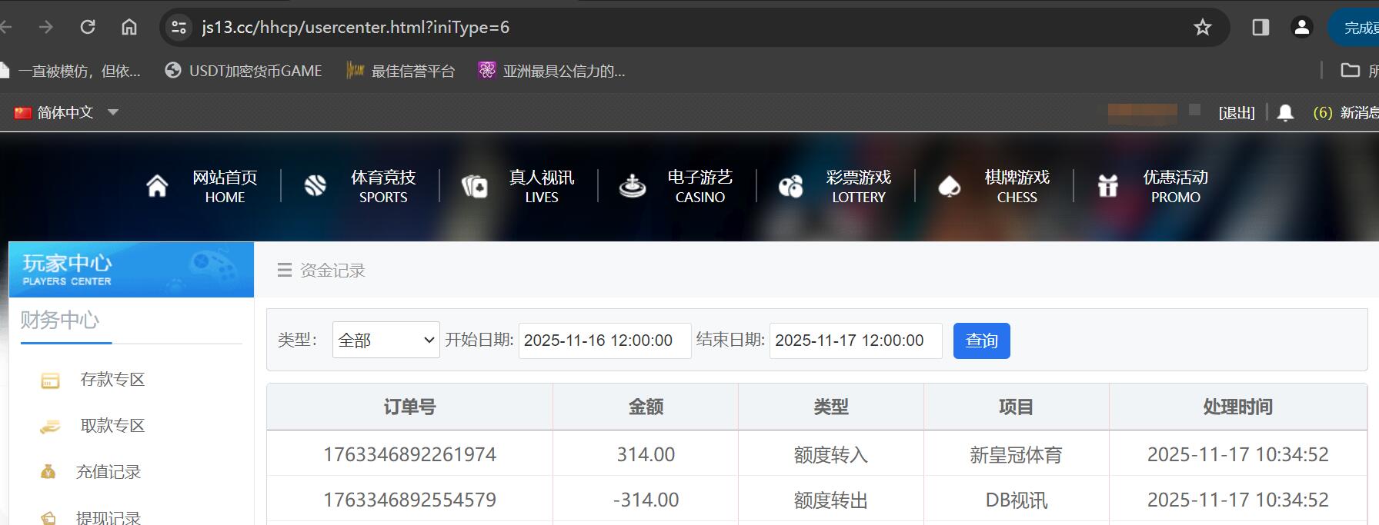The image size is (1379, 525).
Task: Open 棋牌游戏 CHESS menu
Action: 1017,186
